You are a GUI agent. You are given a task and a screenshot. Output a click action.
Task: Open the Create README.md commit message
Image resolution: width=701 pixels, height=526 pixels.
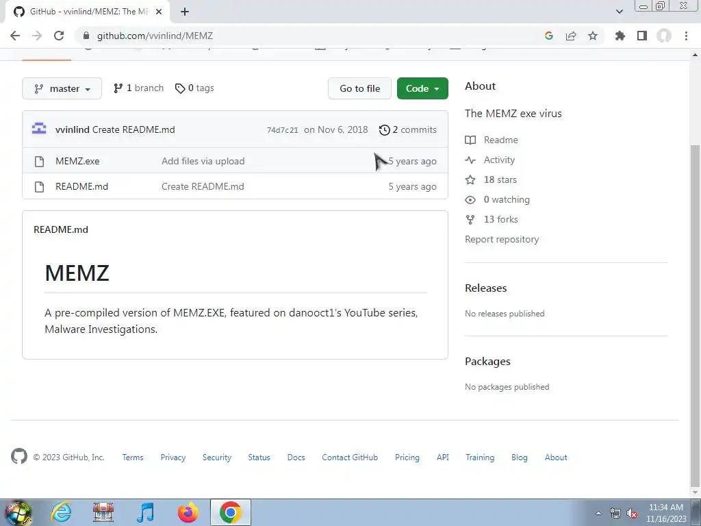(x=133, y=129)
